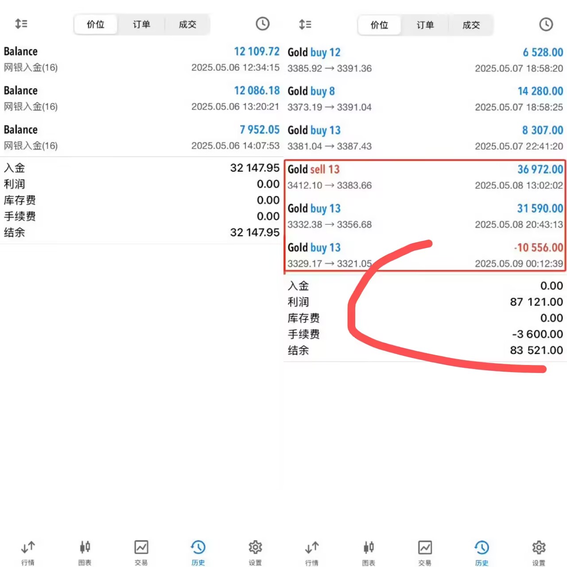The image size is (567, 567).
Task: Open Gold sell 13 trade record
Action: pyautogui.click(x=425, y=177)
